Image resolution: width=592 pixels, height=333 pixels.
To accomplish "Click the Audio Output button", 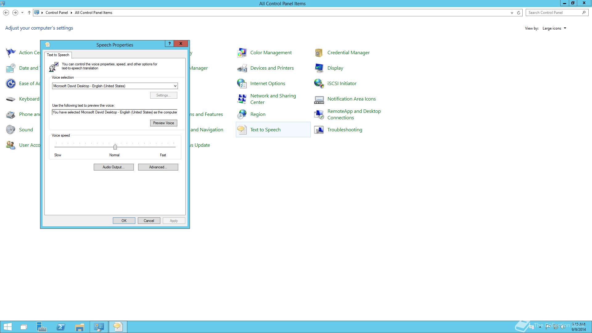I will coord(113,167).
